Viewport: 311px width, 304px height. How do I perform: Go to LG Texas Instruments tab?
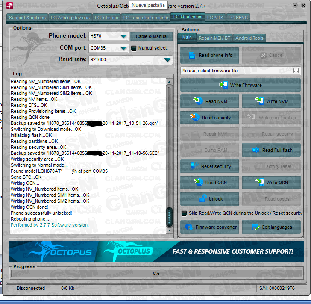(x=146, y=18)
